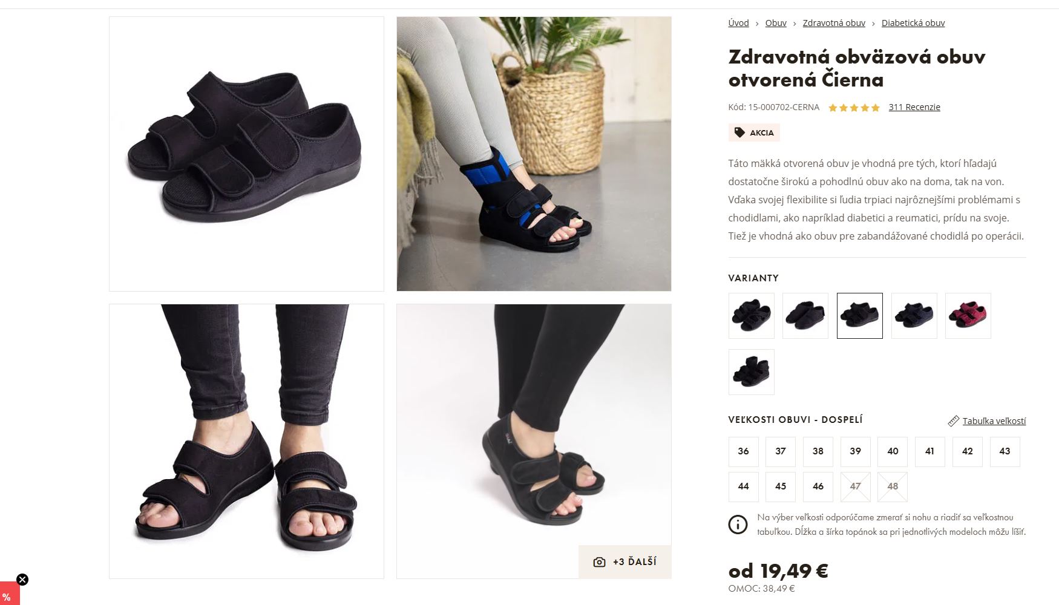1059x605 pixels.
Task: Select the high-ankle black variant thumbnail
Action: pyautogui.click(x=751, y=372)
